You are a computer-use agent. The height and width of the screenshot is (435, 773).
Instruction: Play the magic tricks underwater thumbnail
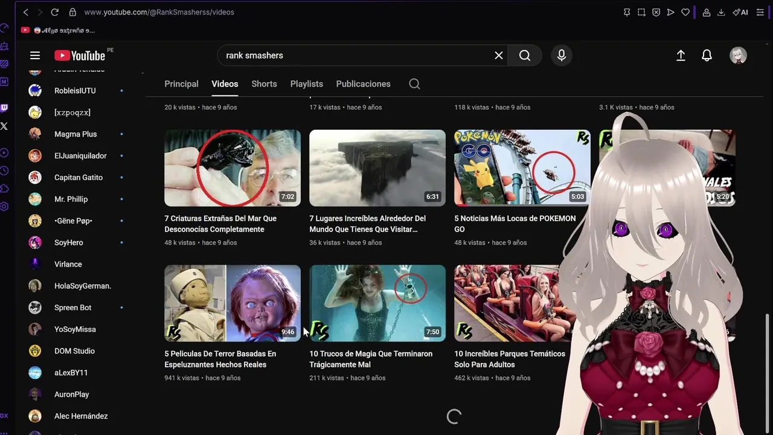[377, 303]
